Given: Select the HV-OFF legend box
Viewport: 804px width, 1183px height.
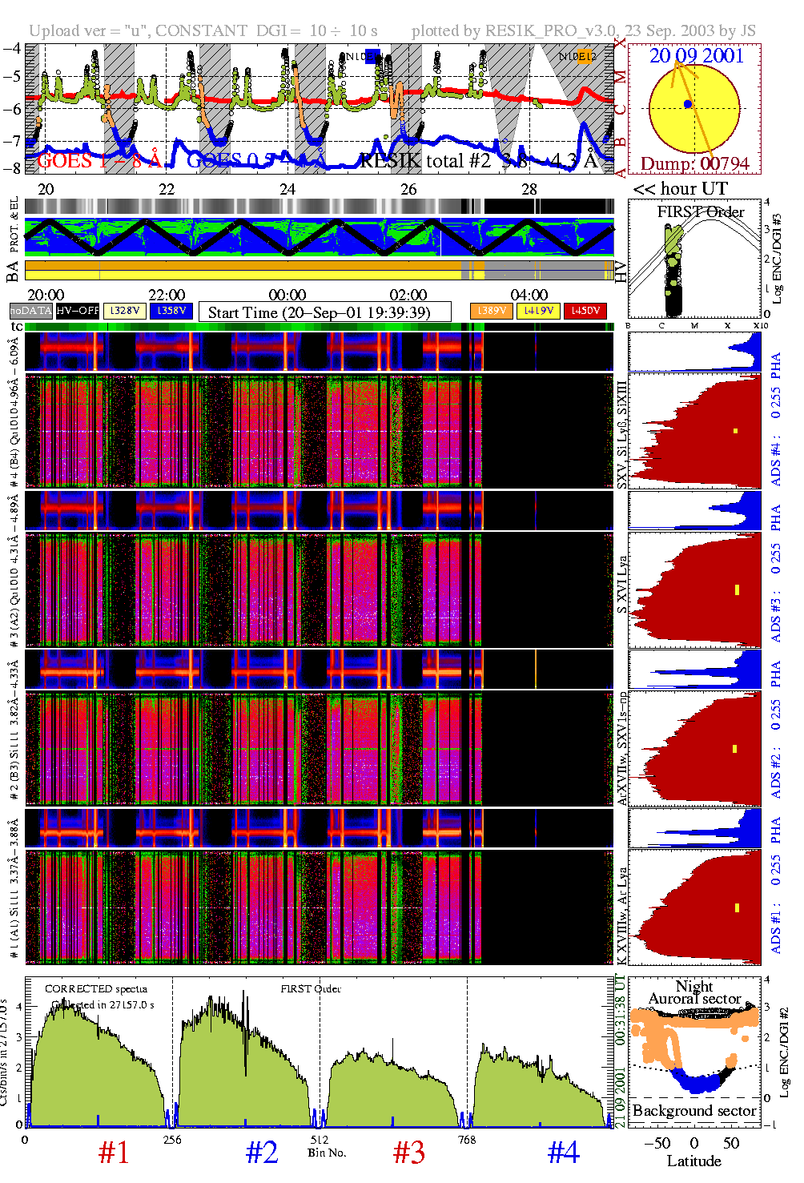Looking at the screenshot, I should click(x=78, y=311).
